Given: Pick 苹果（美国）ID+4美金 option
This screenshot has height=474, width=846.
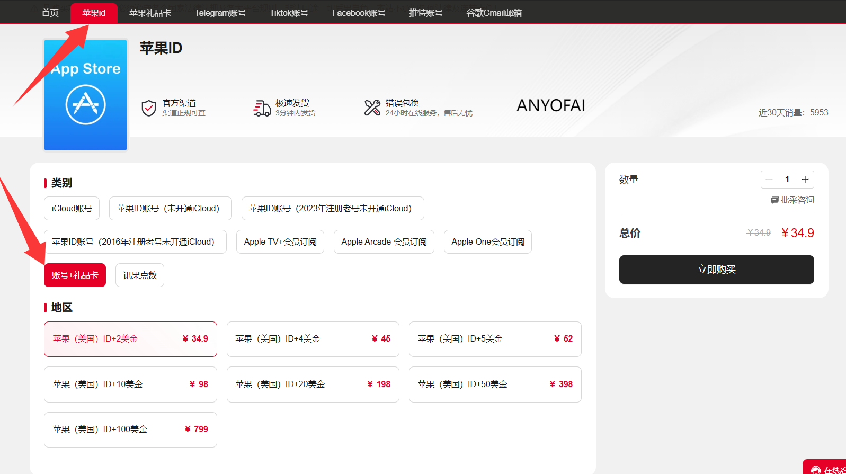Looking at the screenshot, I should click(313, 339).
